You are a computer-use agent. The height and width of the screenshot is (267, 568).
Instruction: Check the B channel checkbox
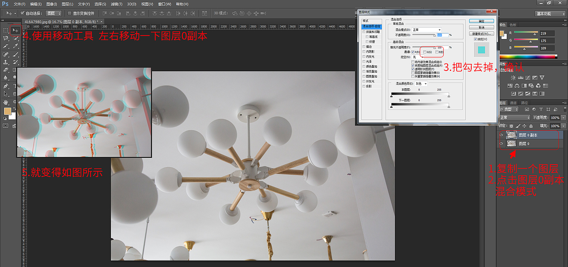coord(437,52)
